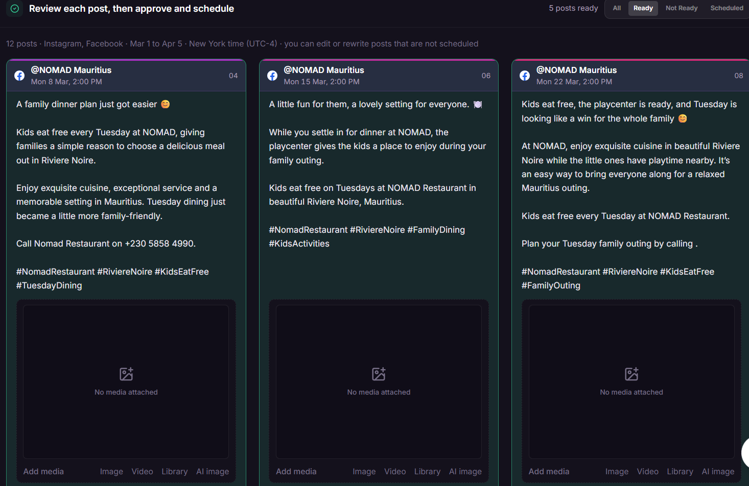This screenshot has height=486, width=749.
Task: Click the @NOMAD Mauritius name on post 08
Action: point(576,70)
